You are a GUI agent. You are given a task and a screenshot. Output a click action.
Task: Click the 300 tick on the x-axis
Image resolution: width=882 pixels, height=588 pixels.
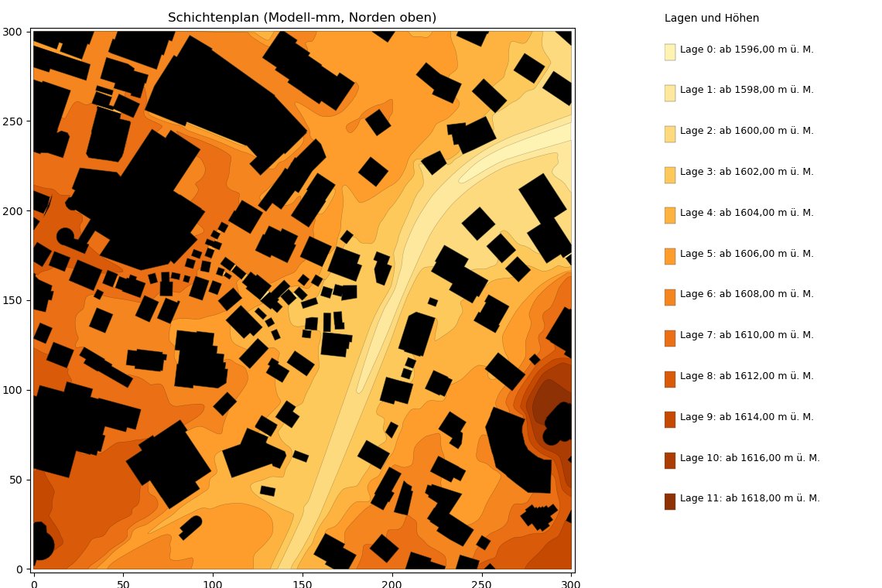pos(571,583)
